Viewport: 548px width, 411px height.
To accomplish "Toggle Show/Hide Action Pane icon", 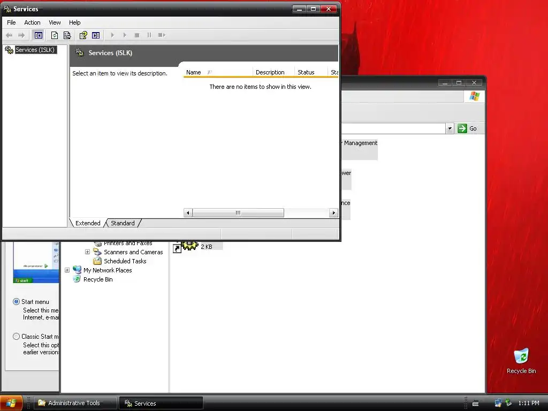I will [96, 35].
